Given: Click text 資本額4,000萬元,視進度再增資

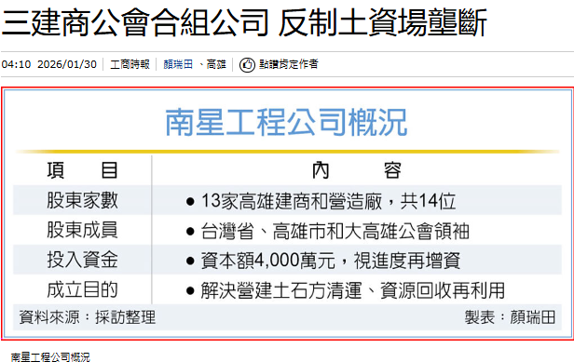Looking at the screenshot, I should (x=331, y=261).
